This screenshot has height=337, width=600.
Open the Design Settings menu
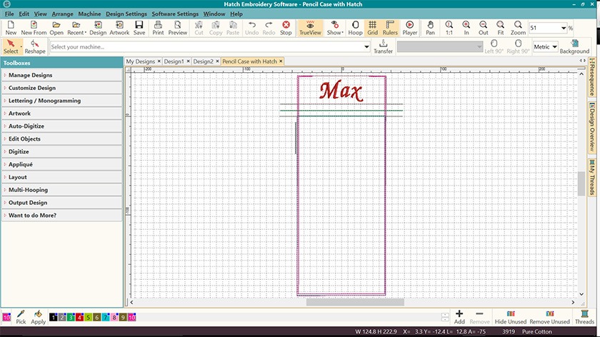point(126,14)
